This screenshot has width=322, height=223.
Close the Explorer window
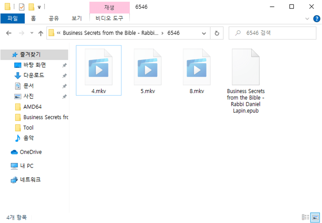tap(311, 7)
